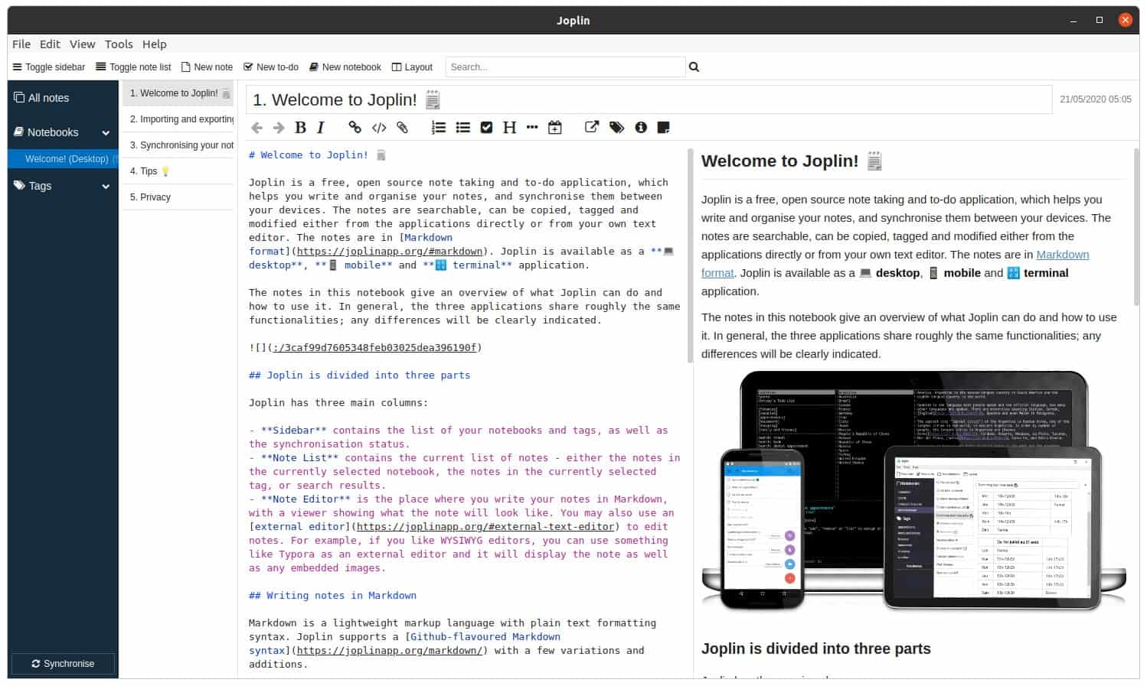The width and height of the screenshot is (1147, 686).
Task: Switch the editor layout using the note icon
Action: coord(664,128)
